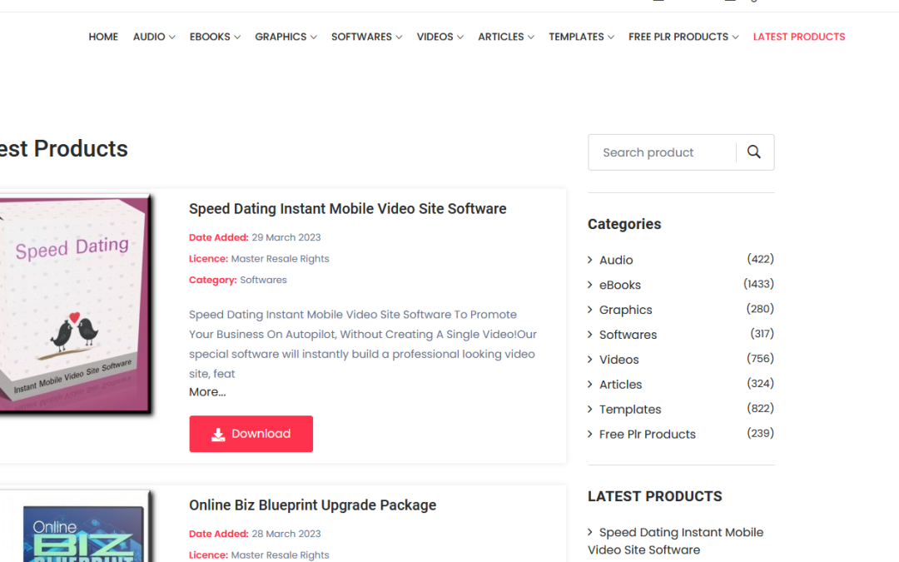Screen dimensions: 899x562
Task: Click Master Resale Rights on Speed Dating card
Action: [280, 259]
